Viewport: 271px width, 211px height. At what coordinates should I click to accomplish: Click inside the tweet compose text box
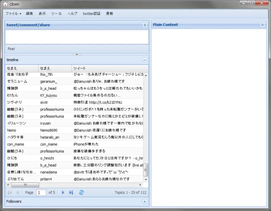77,37
